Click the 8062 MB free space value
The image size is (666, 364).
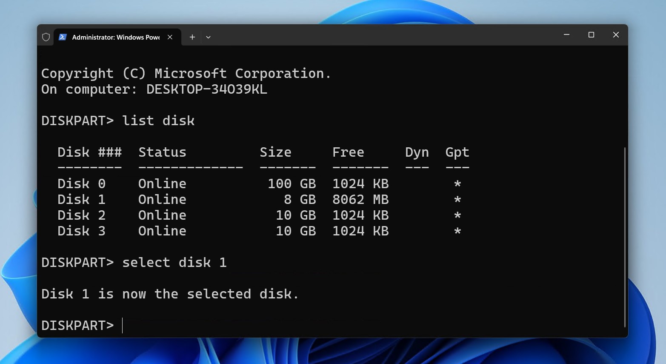point(360,199)
